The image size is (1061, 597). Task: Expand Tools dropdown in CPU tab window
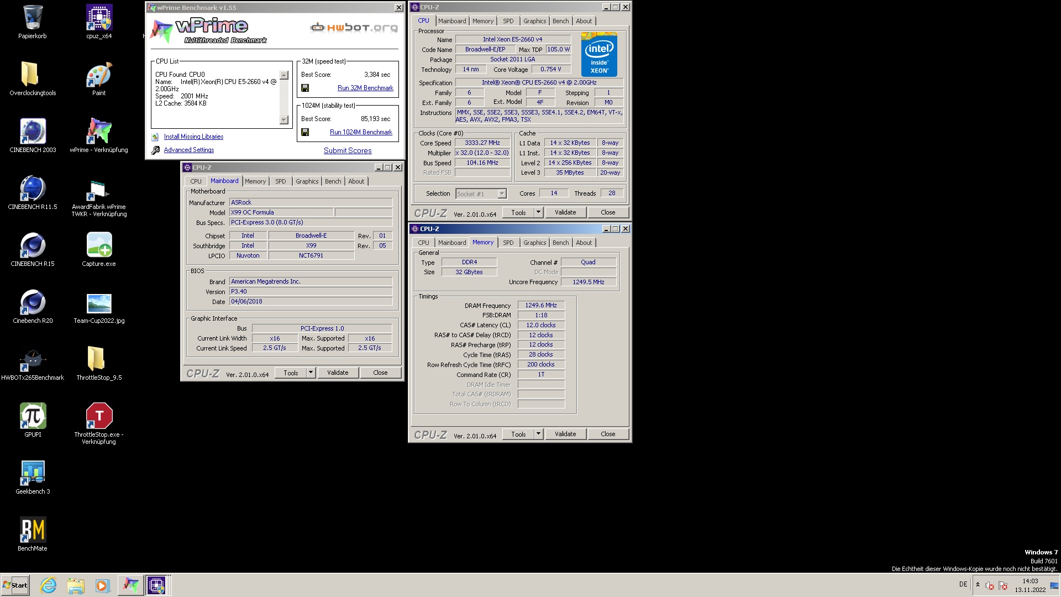538,212
